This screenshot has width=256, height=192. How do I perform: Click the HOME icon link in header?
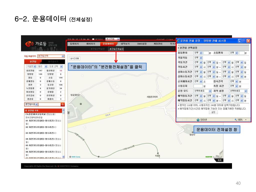click(x=161, y=39)
